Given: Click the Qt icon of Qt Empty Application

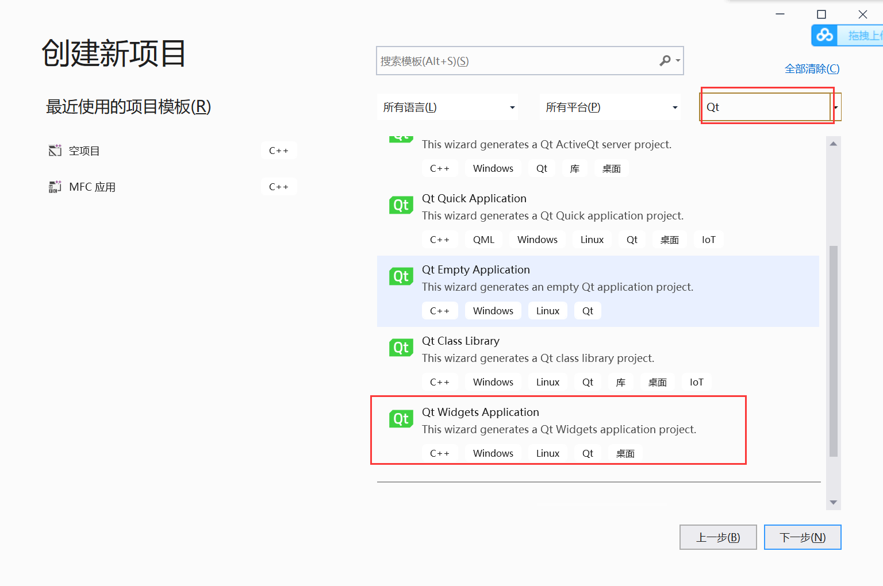Looking at the screenshot, I should tap(401, 276).
